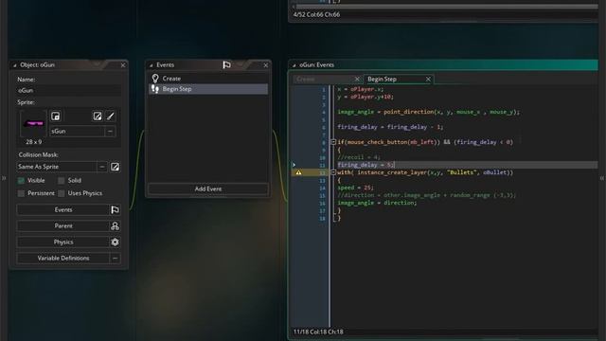Image resolution: width=606 pixels, height=341 pixels.
Task: Click the sGun sprite name field
Action: coord(77,132)
